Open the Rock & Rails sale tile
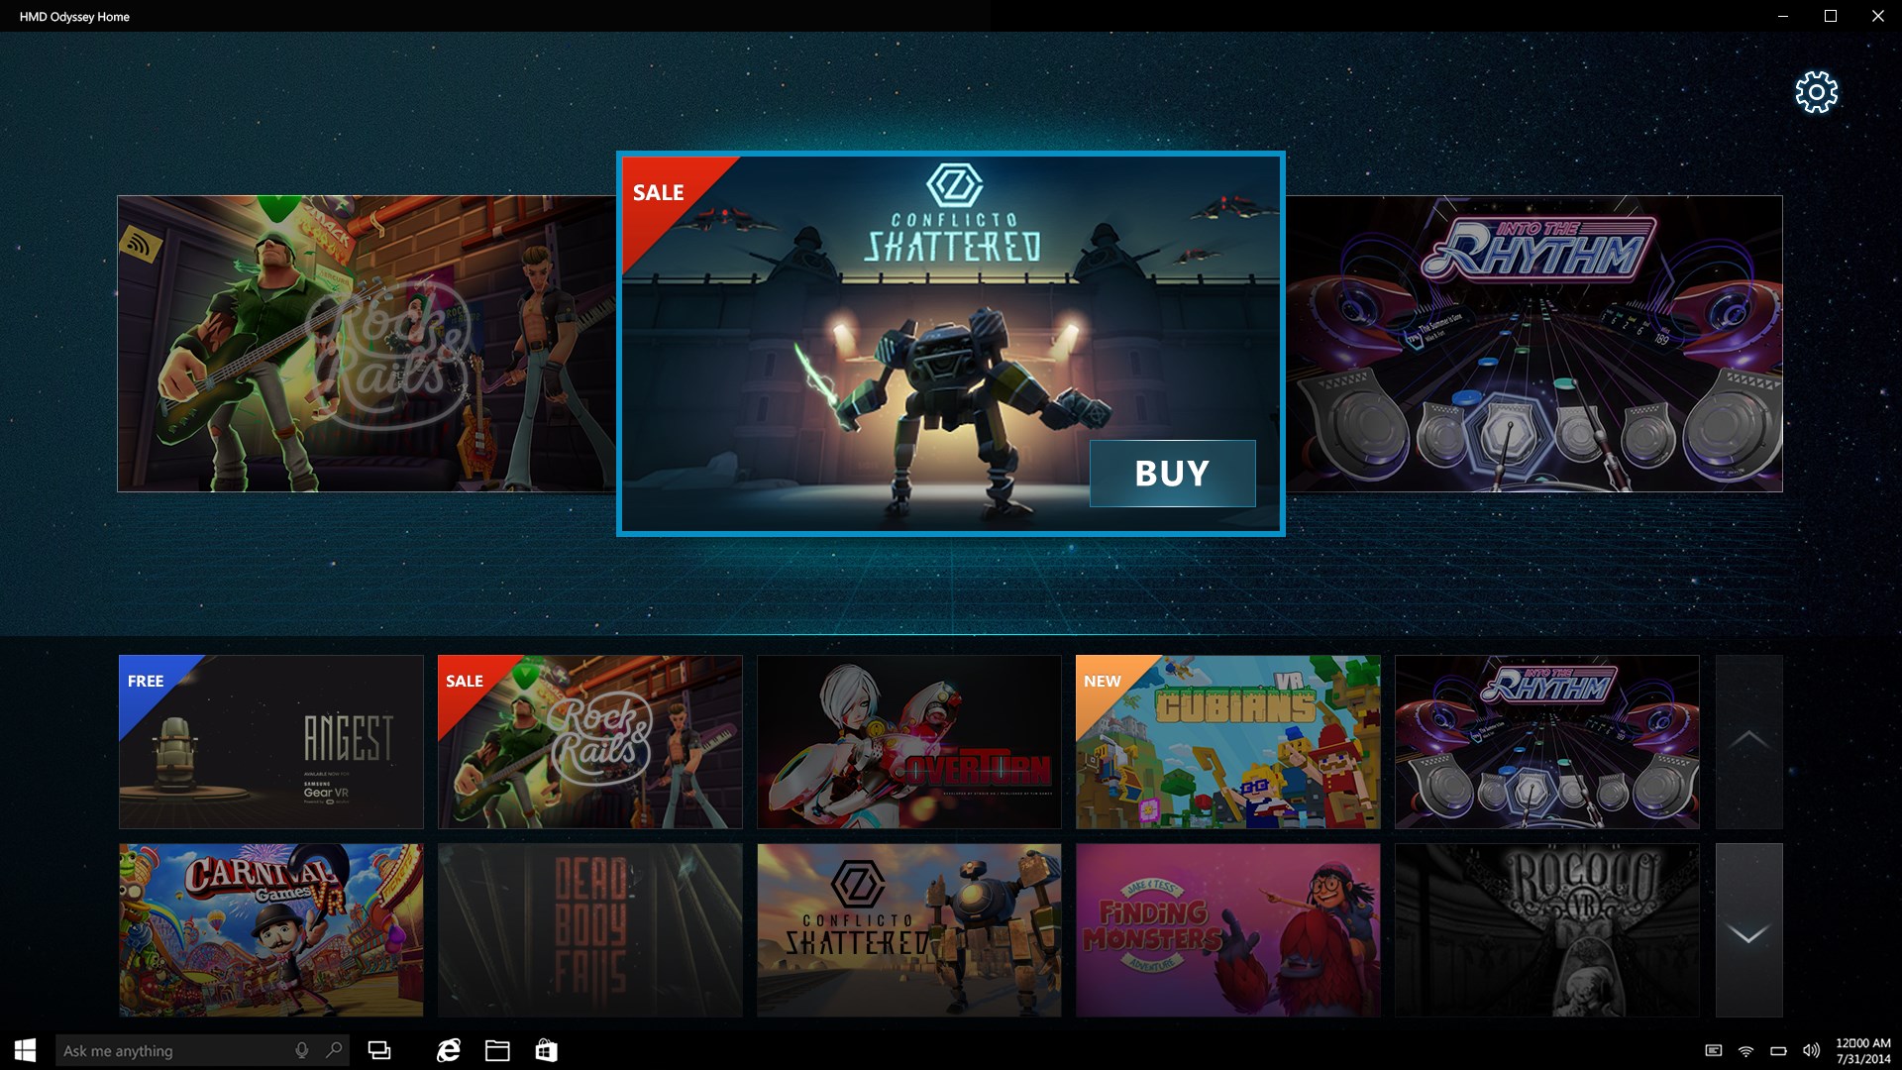The width and height of the screenshot is (1902, 1070). click(x=590, y=741)
